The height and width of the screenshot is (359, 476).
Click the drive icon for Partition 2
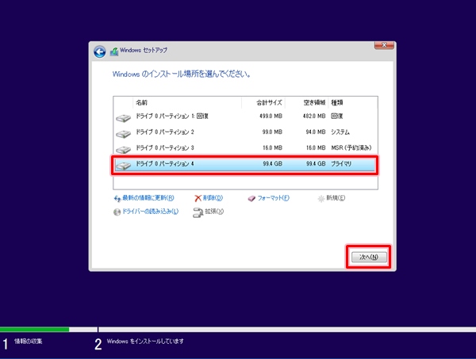click(x=123, y=134)
